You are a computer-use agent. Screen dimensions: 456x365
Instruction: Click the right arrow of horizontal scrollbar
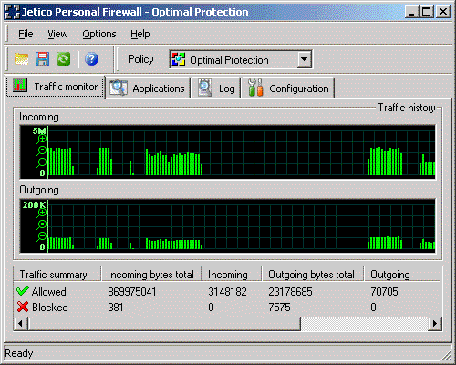point(435,323)
